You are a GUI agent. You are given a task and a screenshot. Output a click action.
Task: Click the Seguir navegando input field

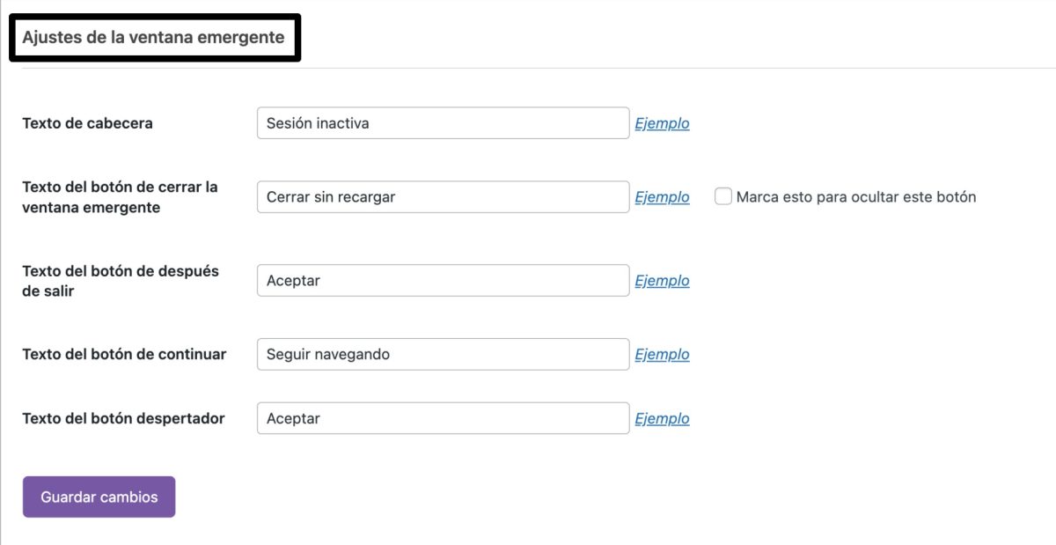[440, 353]
